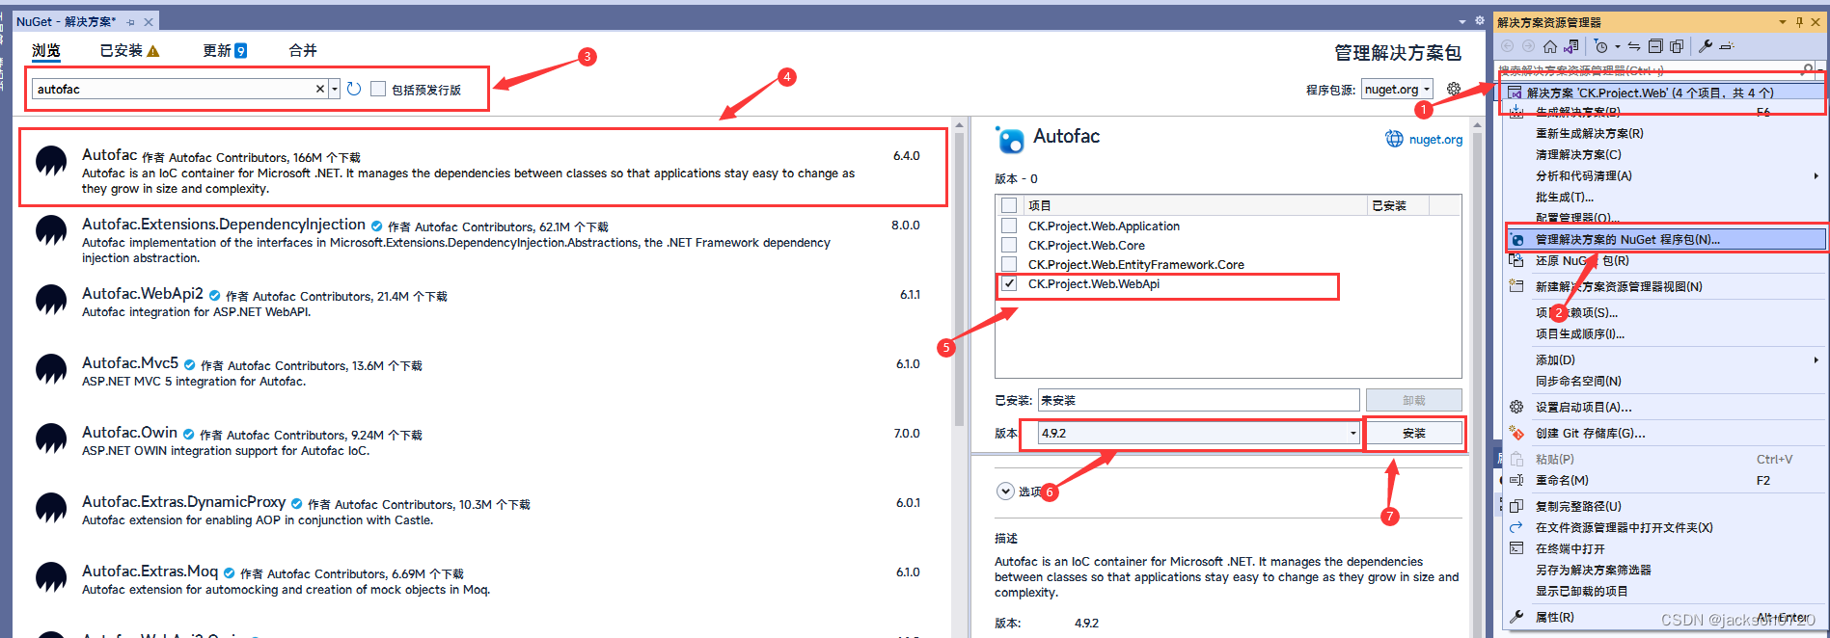Click the refresh icon beside the search box
The height and width of the screenshot is (638, 1830).
(x=354, y=89)
